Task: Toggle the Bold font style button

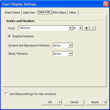Action: click(86, 28)
